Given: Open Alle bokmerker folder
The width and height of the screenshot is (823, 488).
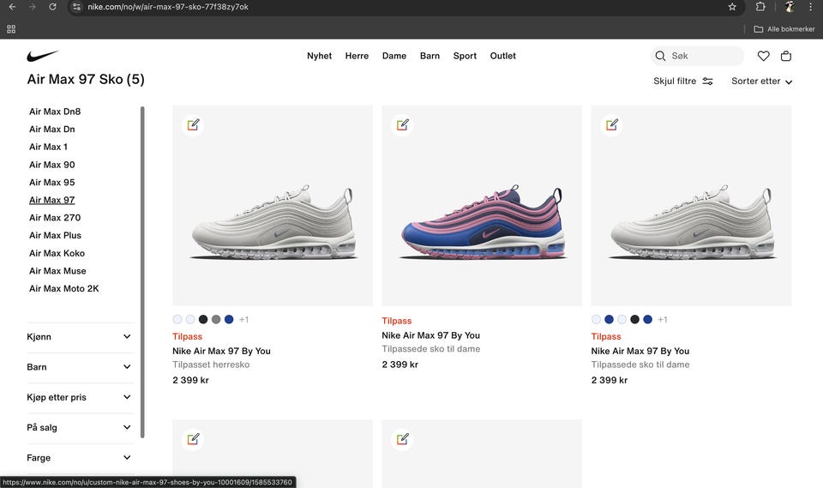Looking at the screenshot, I should coord(784,29).
